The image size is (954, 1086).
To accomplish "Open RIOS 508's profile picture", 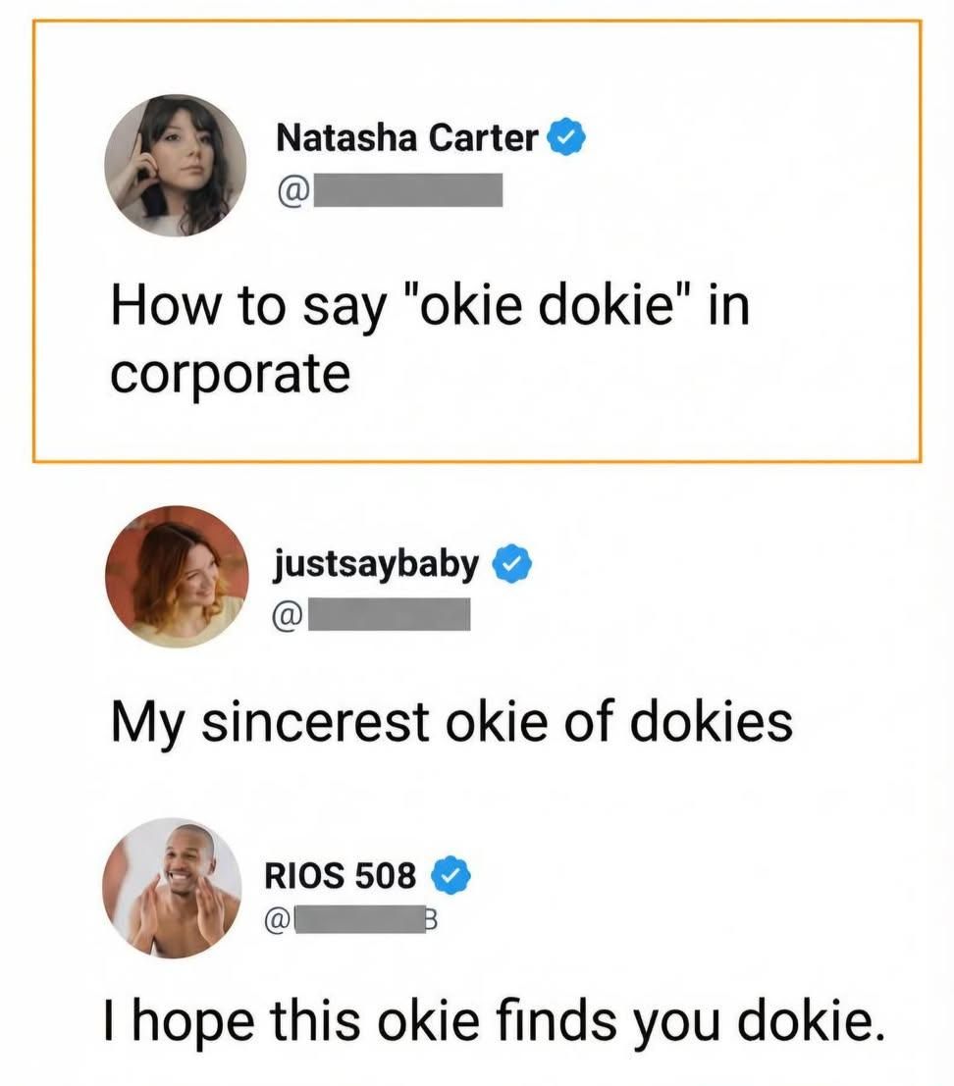I will pos(173,888).
